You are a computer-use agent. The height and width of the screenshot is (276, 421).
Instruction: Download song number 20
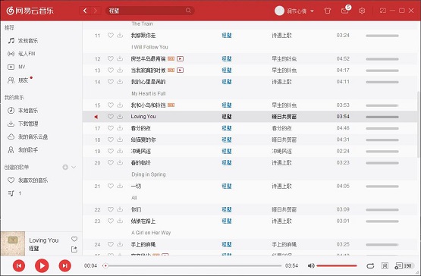pos(120,163)
